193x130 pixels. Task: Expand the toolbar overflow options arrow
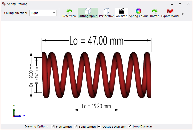pyautogui.click(x=182, y=14)
